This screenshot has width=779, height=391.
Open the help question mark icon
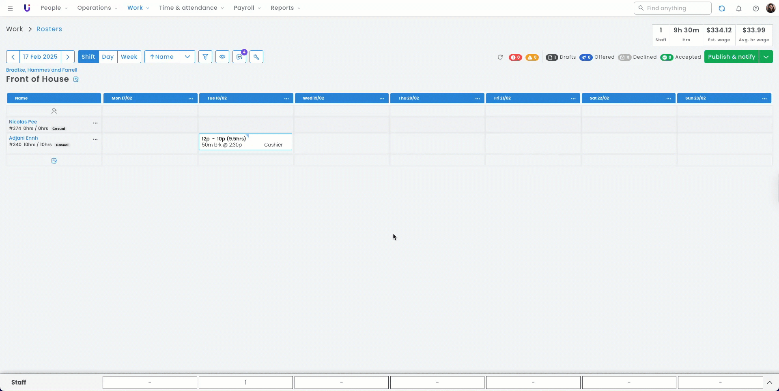click(755, 8)
